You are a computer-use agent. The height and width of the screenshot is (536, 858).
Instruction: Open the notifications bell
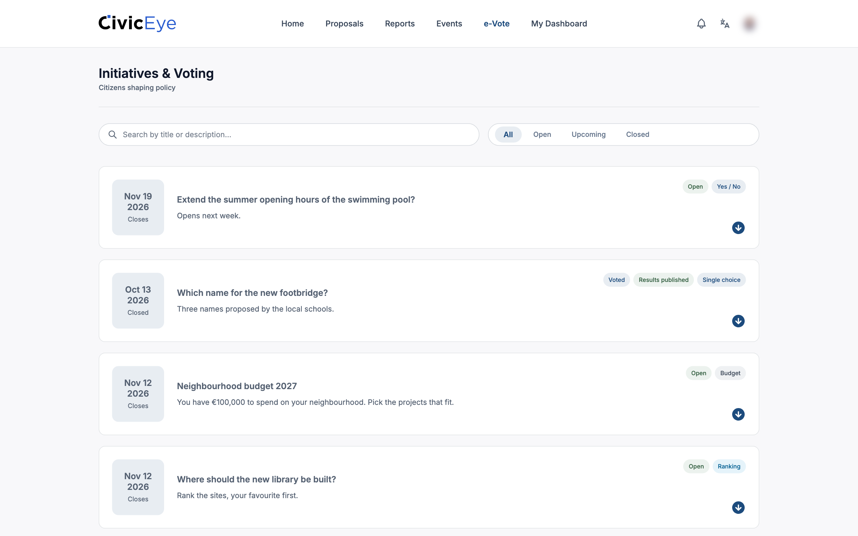pyautogui.click(x=701, y=24)
